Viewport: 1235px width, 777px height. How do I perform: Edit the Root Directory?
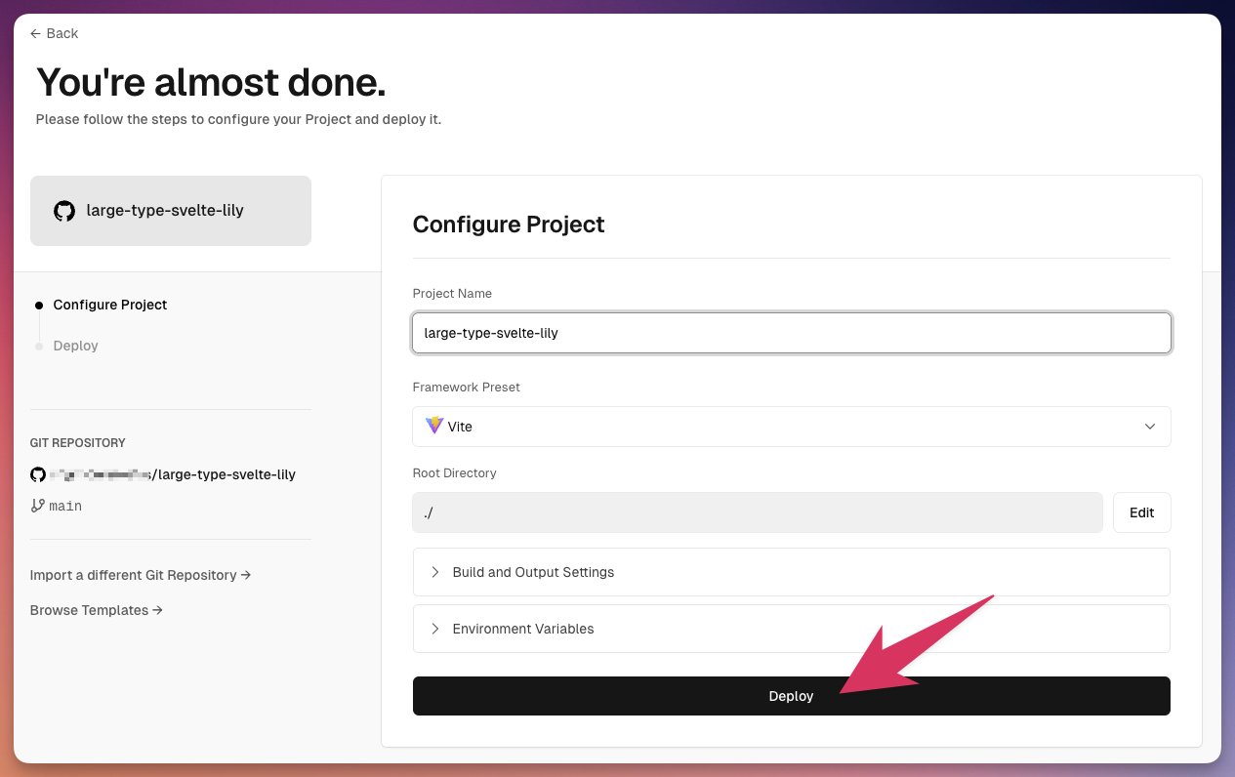coord(1141,512)
